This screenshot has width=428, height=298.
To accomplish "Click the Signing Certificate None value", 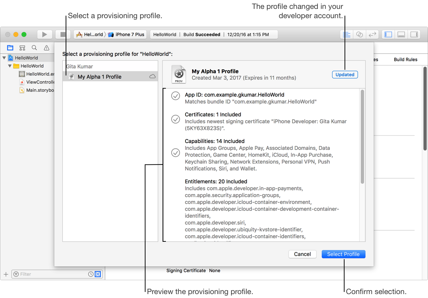I will pos(215,271).
